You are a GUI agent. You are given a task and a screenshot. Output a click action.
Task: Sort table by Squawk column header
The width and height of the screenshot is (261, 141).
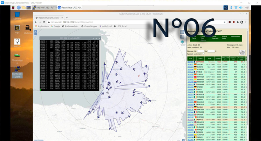tap(218, 58)
